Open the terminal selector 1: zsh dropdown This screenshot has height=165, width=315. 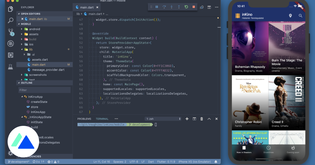(163, 119)
